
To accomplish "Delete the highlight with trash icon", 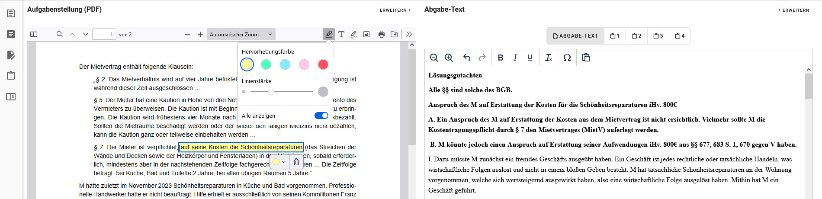I will [x=296, y=162].
